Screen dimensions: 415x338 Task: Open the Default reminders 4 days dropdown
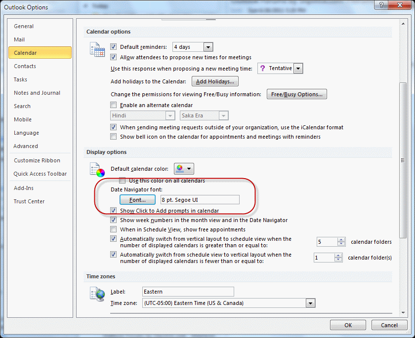click(208, 47)
